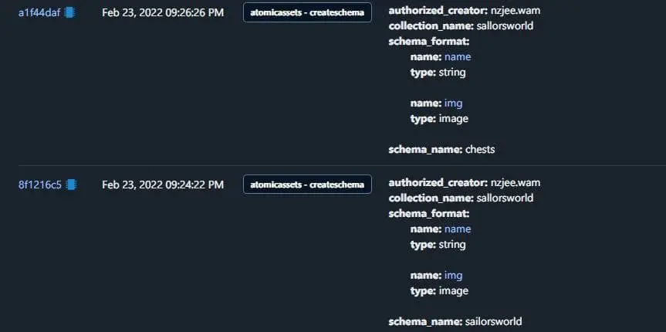Click the 'name' value in the chests schema
Screen dimensions: 666x332
(x=458, y=57)
